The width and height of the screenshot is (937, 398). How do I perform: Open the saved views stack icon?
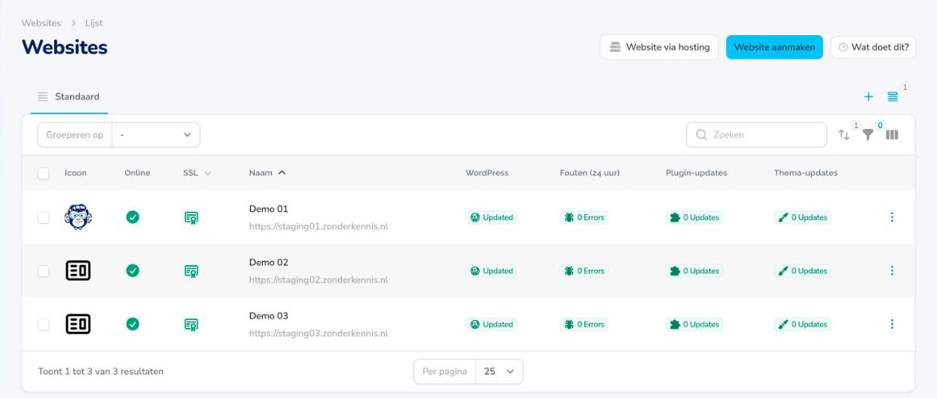pyautogui.click(x=892, y=96)
